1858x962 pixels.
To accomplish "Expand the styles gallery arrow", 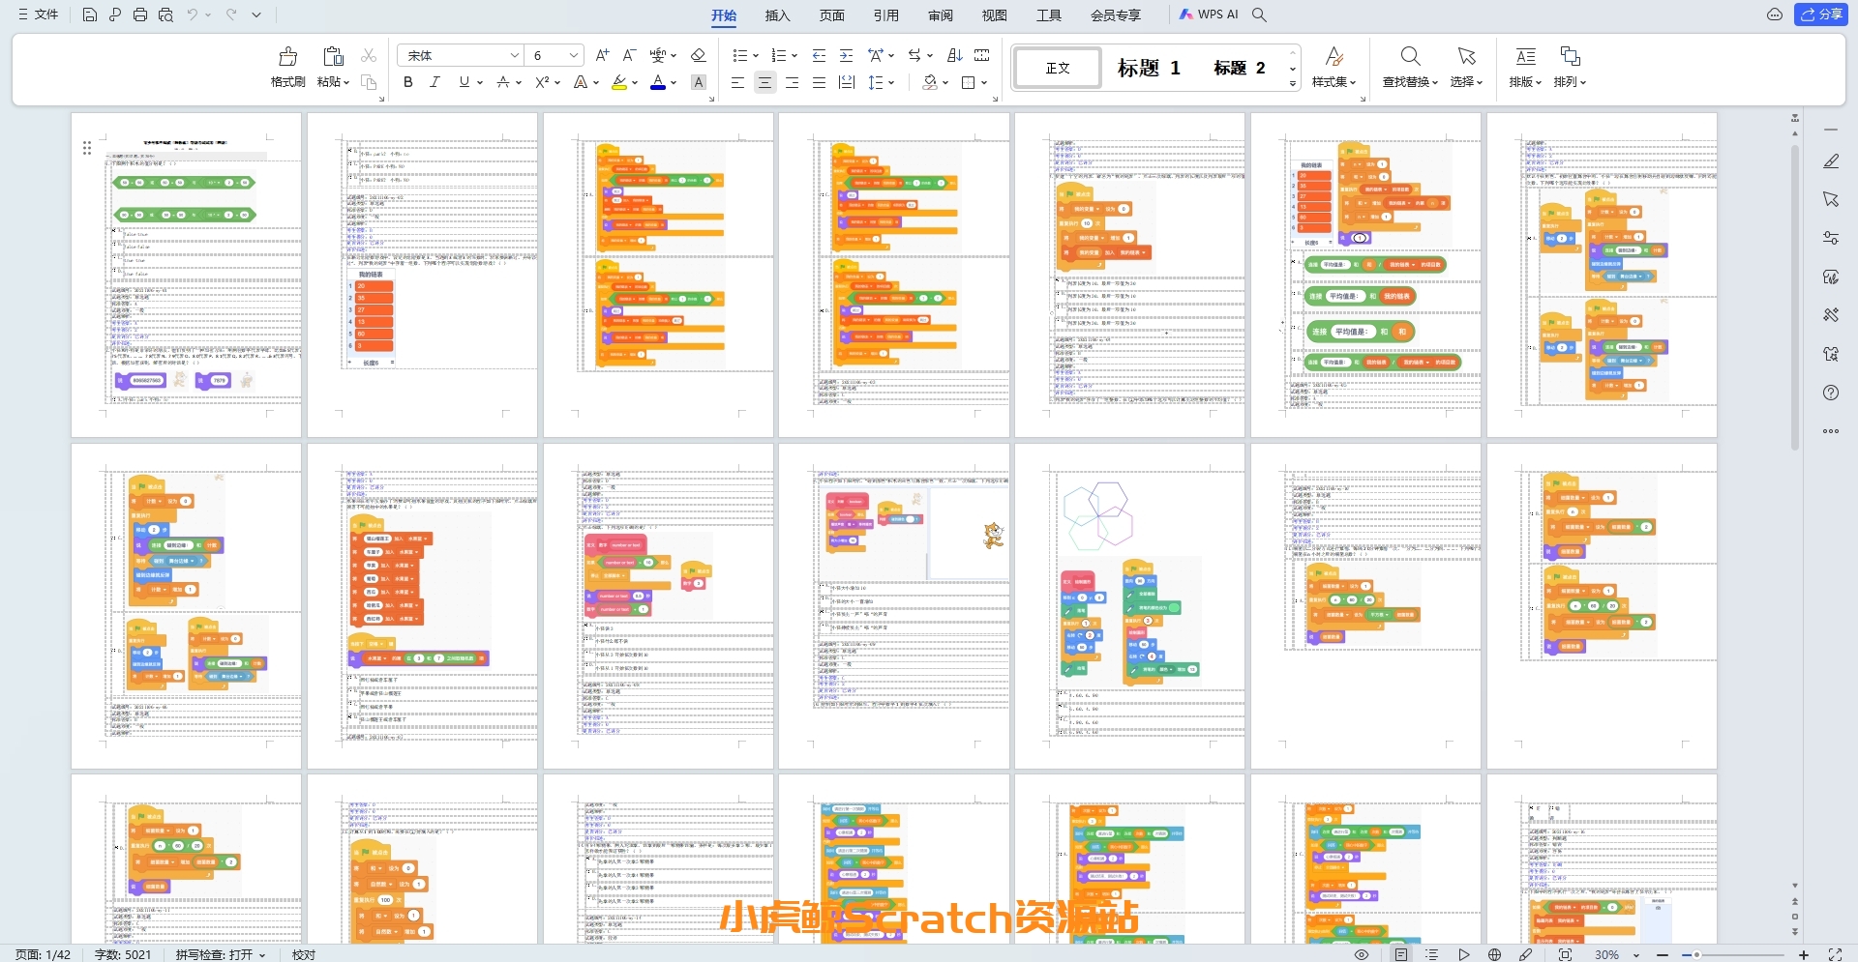I will [1293, 84].
